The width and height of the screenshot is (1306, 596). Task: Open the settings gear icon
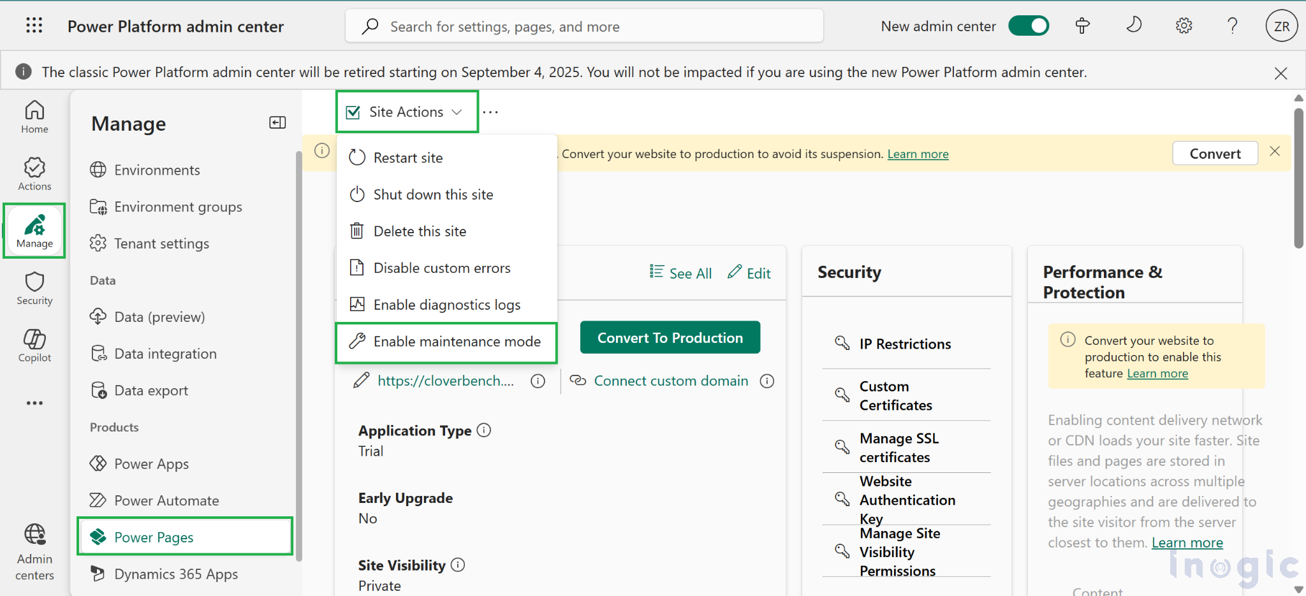click(x=1184, y=26)
